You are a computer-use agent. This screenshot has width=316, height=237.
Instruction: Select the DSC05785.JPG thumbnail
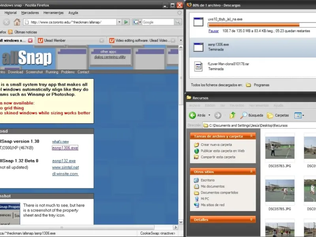tap(280, 191)
